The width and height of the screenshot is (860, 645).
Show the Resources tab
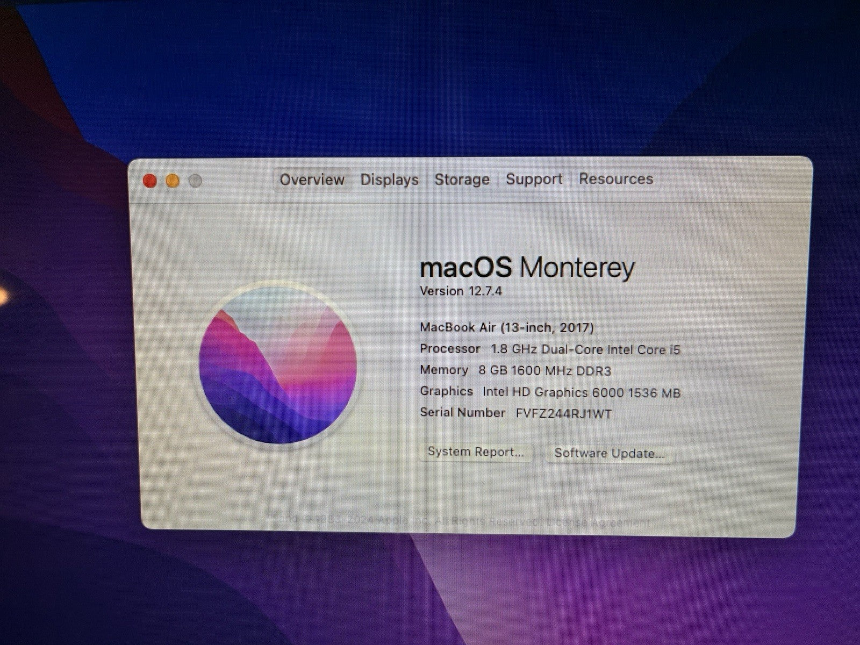click(x=616, y=179)
